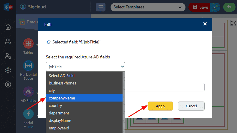237x133 pixels.
Task: Toggle the hamburger menu button
Action: tap(100, 7)
